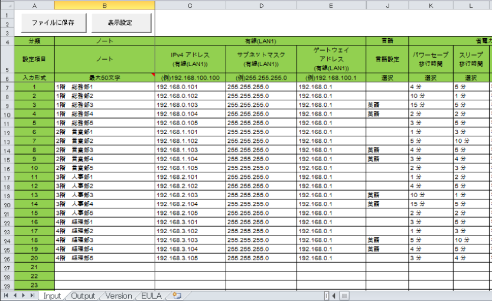Select IP cell 192.168.1.102

coord(190,141)
